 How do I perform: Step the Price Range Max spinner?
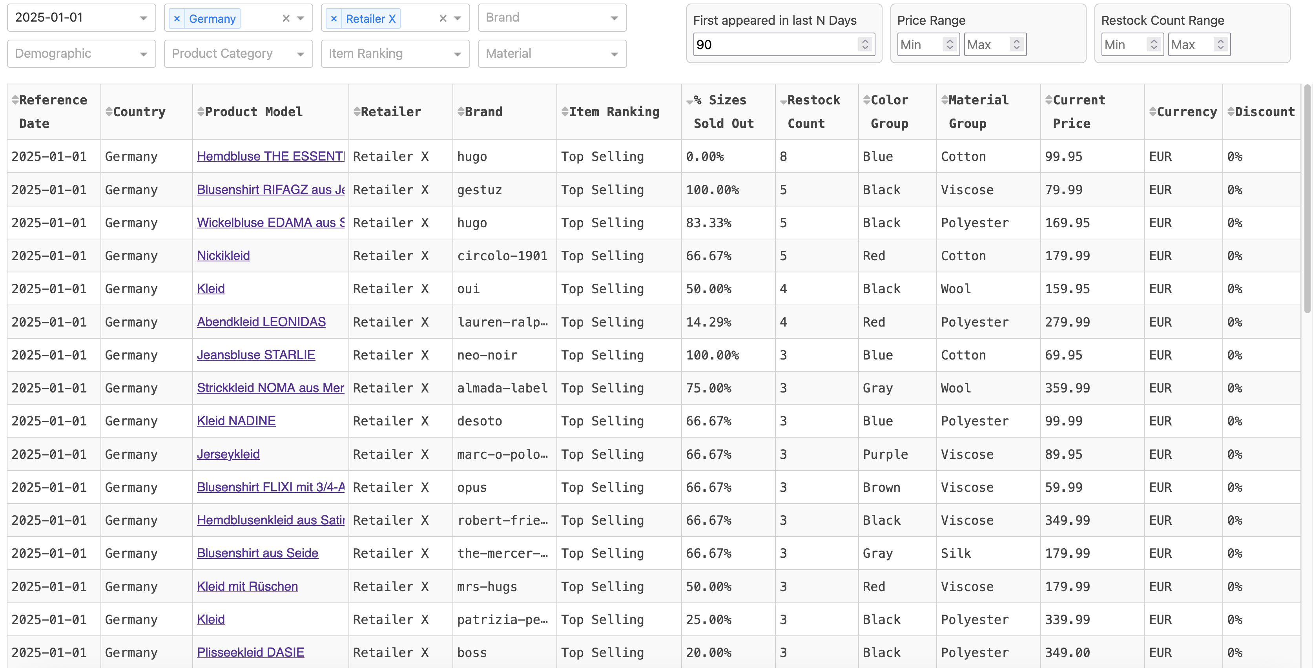[x=1016, y=44]
